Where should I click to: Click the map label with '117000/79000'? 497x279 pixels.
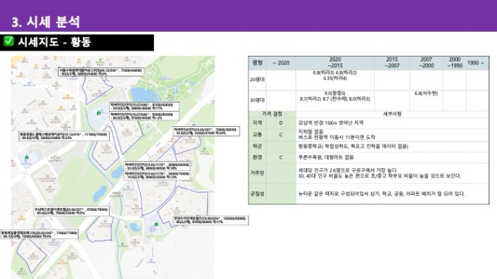pyautogui.click(x=64, y=136)
